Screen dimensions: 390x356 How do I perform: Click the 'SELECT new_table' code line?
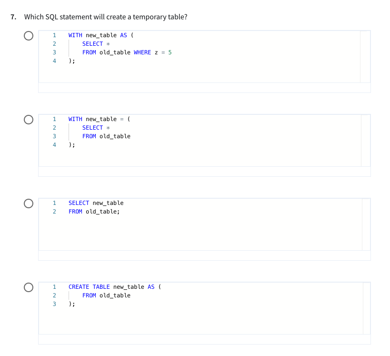click(96, 203)
